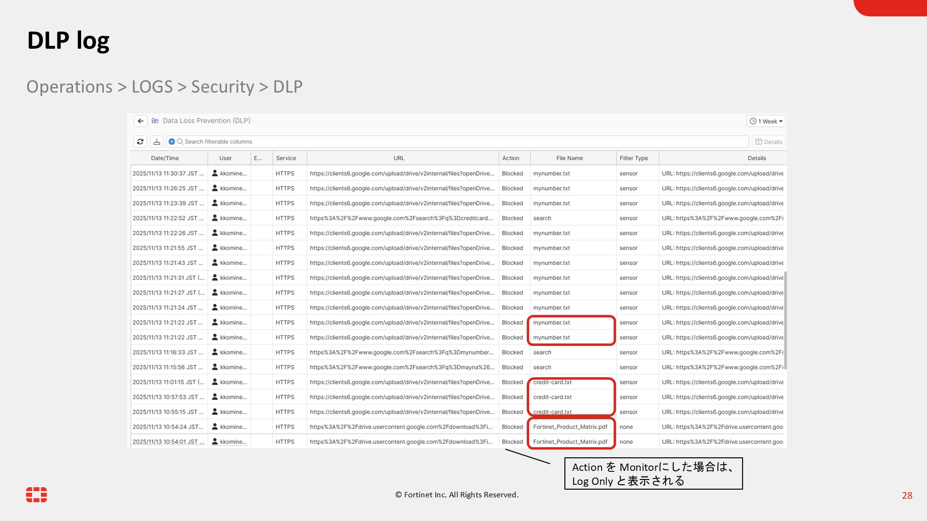This screenshot has height=521, width=927.
Task: Click the blue add filter plus icon
Action: click(x=171, y=142)
